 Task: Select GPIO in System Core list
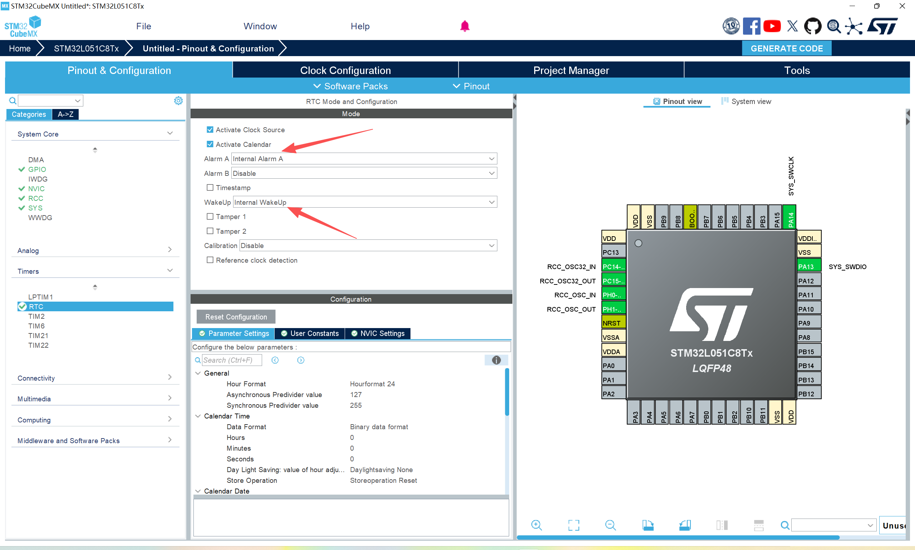point(37,169)
